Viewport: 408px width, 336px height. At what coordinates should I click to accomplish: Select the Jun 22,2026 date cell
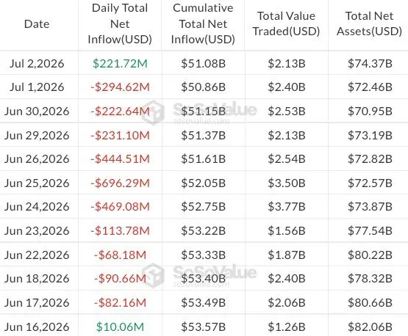coord(37,255)
